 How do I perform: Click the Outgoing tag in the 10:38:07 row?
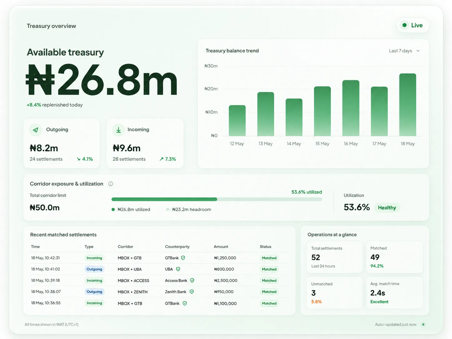pyautogui.click(x=94, y=292)
